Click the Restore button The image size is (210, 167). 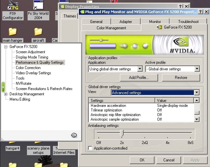181,78
